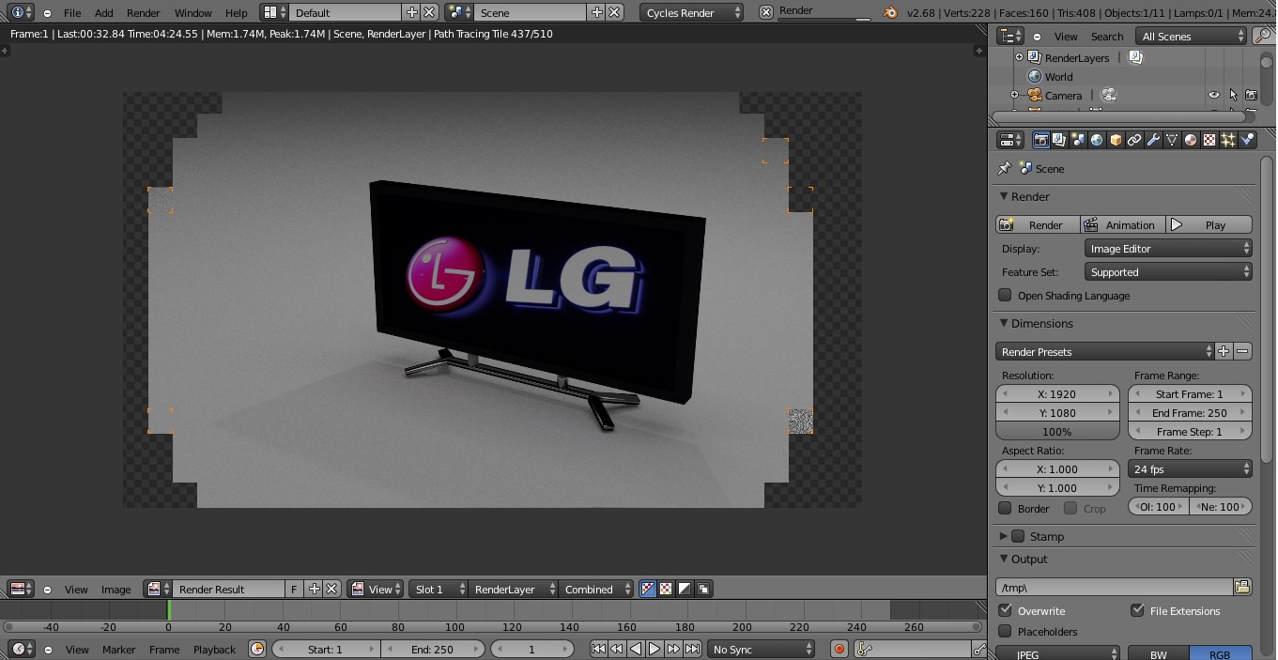The width and height of the screenshot is (1278, 660).
Task: Open the Cycles Render engine dropdown
Action: coord(691,12)
